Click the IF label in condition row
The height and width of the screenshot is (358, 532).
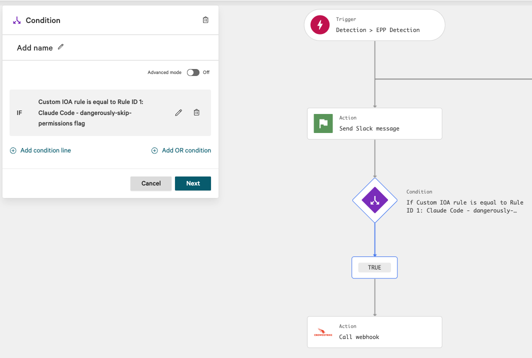(19, 112)
